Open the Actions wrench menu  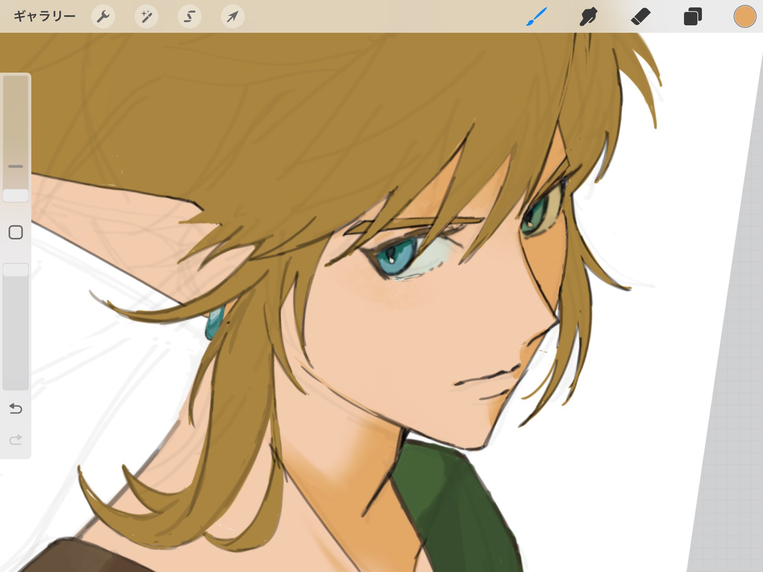(103, 17)
